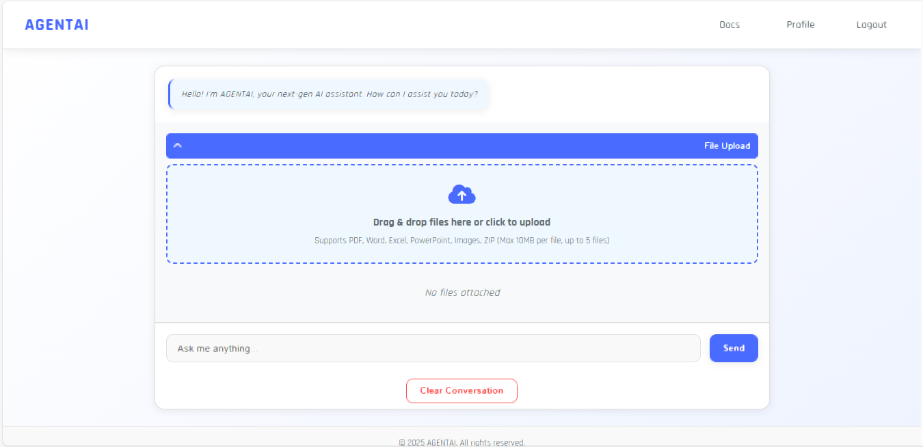Click the AGENTAI logo
The image size is (923, 447).
57,25
